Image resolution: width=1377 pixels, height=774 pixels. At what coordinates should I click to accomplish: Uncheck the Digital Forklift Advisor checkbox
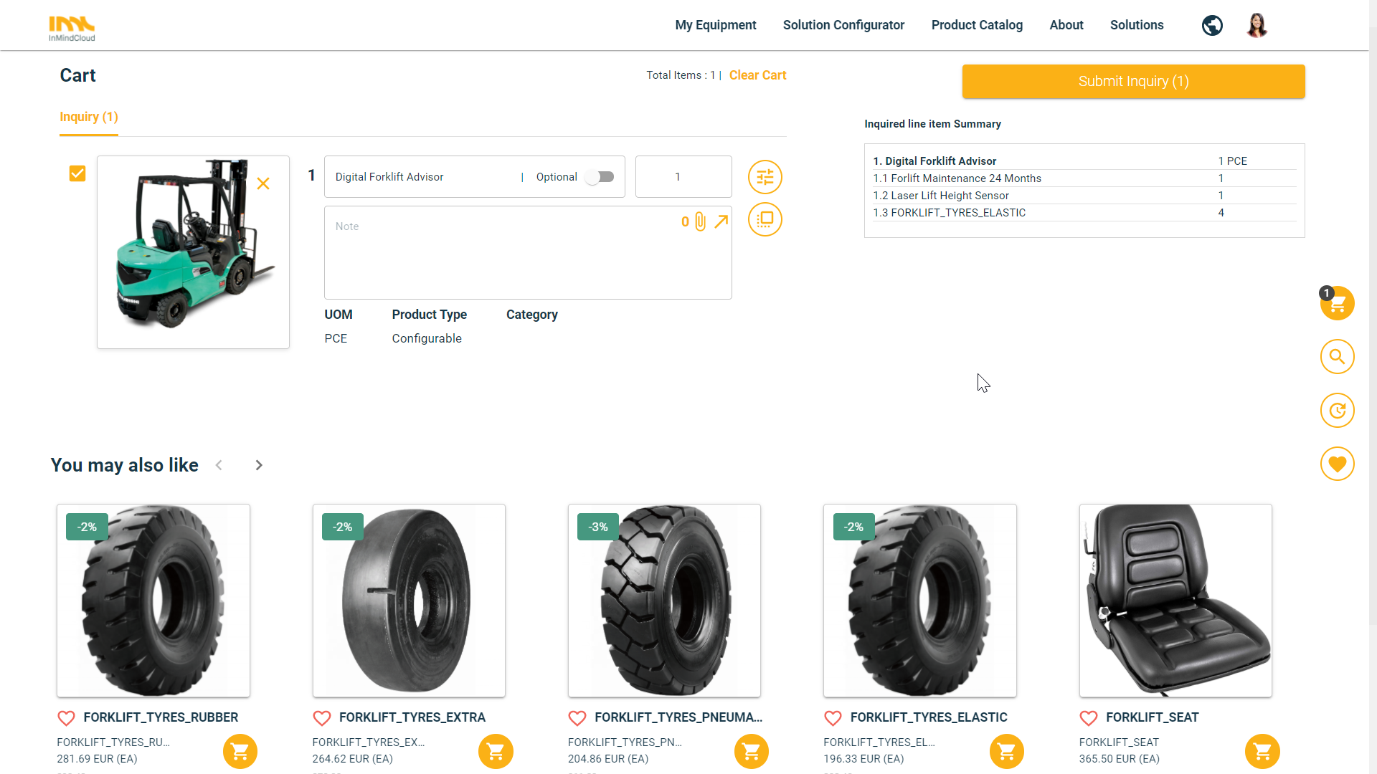77,173
